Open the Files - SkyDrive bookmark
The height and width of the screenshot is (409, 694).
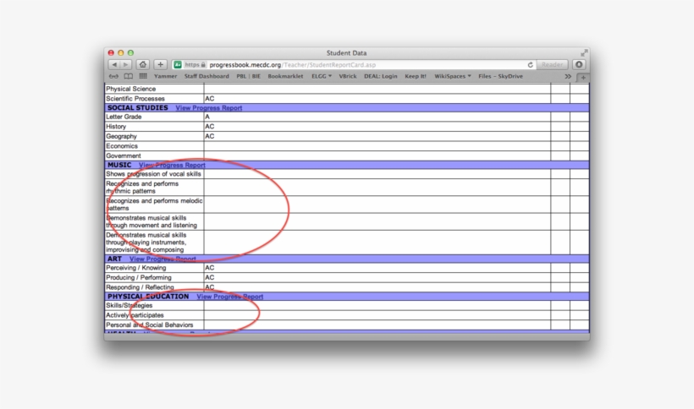(x=500, y=76)
